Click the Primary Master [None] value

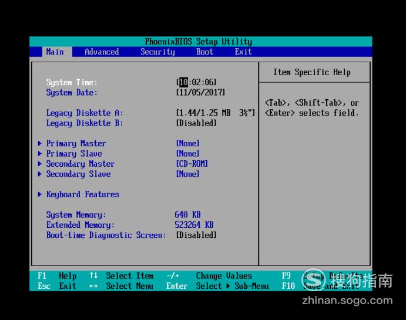(x=187, y=144)
